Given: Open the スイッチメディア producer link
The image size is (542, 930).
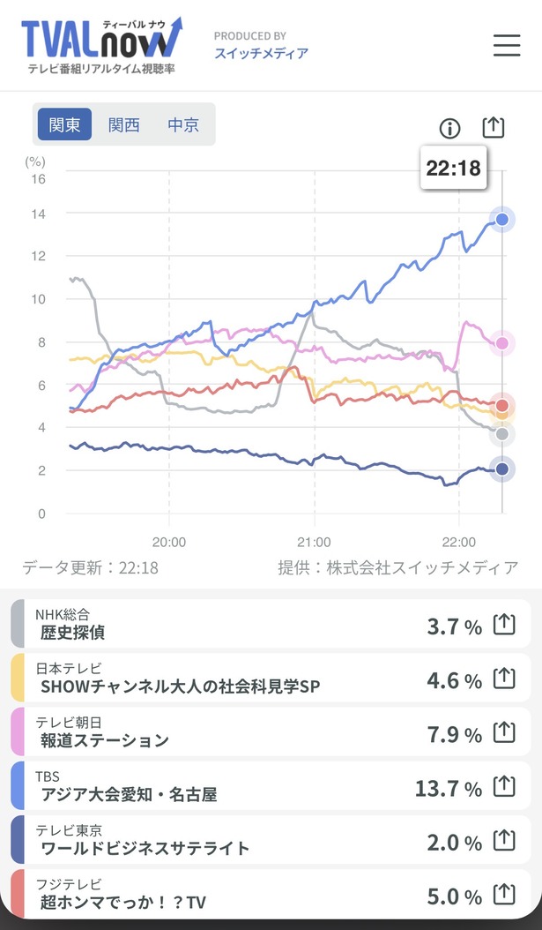Looking at the screenshot, I should [x=261, y=53].
